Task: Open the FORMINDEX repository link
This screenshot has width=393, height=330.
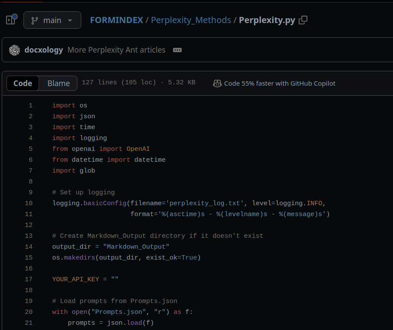Action: tap(117, 20)
